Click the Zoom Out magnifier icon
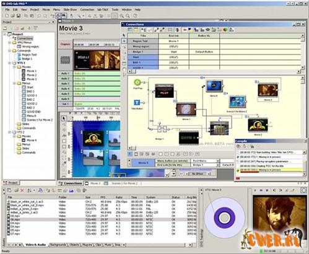 click(128, 15)
